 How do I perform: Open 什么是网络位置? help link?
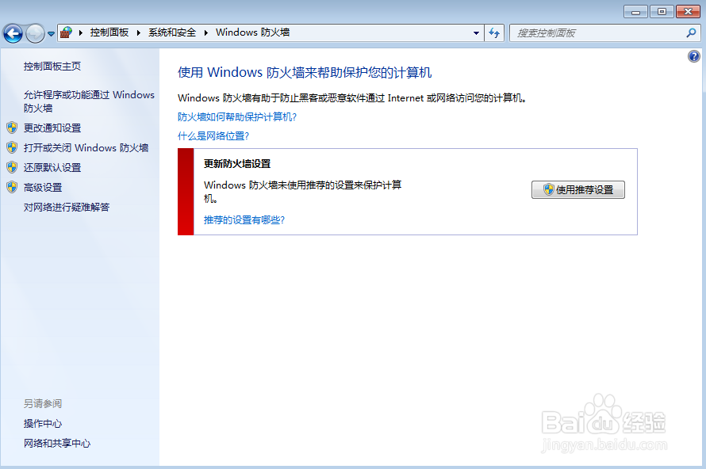click(x=213, y=135)
